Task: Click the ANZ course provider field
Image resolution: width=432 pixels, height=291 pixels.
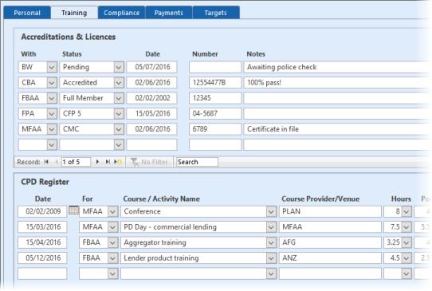Action: (330, 258)
